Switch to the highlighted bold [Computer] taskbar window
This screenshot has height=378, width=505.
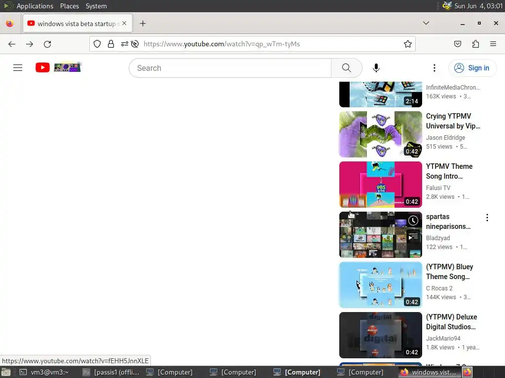pos(297,372)
